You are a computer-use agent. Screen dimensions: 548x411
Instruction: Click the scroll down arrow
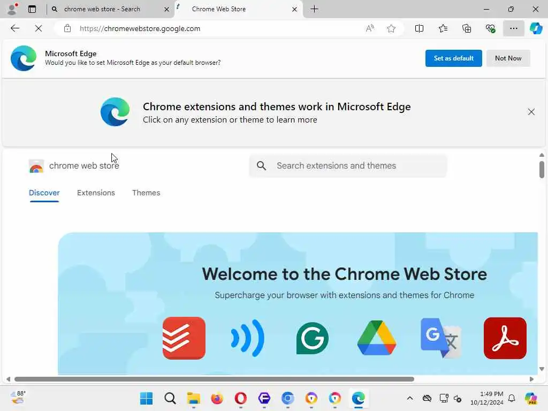(x=542, y=369)
